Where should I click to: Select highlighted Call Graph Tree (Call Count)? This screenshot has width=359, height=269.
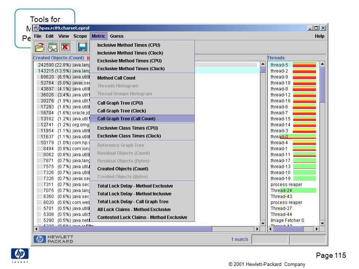pyautogui.click(x=142, y=119)
